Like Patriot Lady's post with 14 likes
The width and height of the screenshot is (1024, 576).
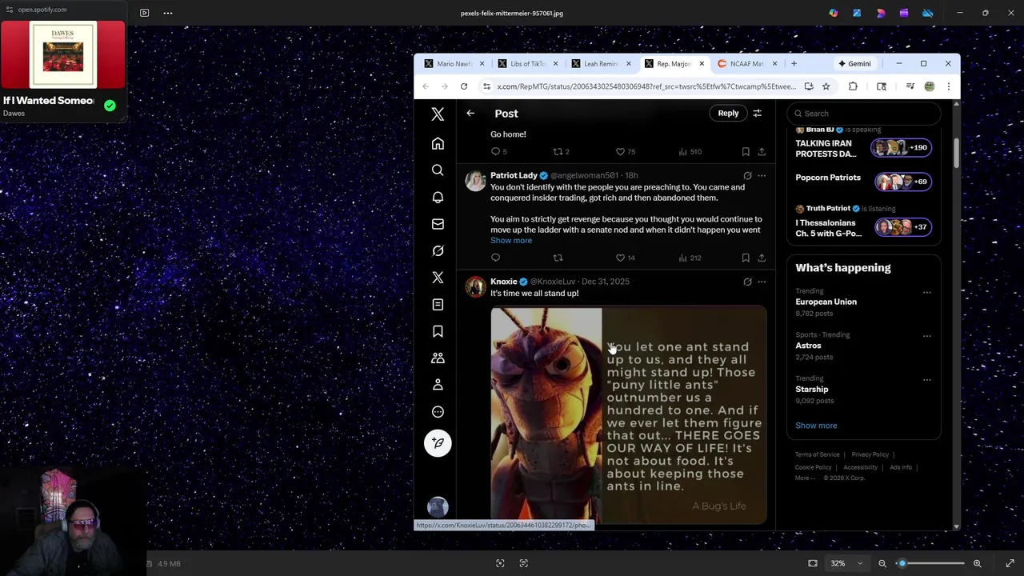pyautogui.click(x=625, y=258)
